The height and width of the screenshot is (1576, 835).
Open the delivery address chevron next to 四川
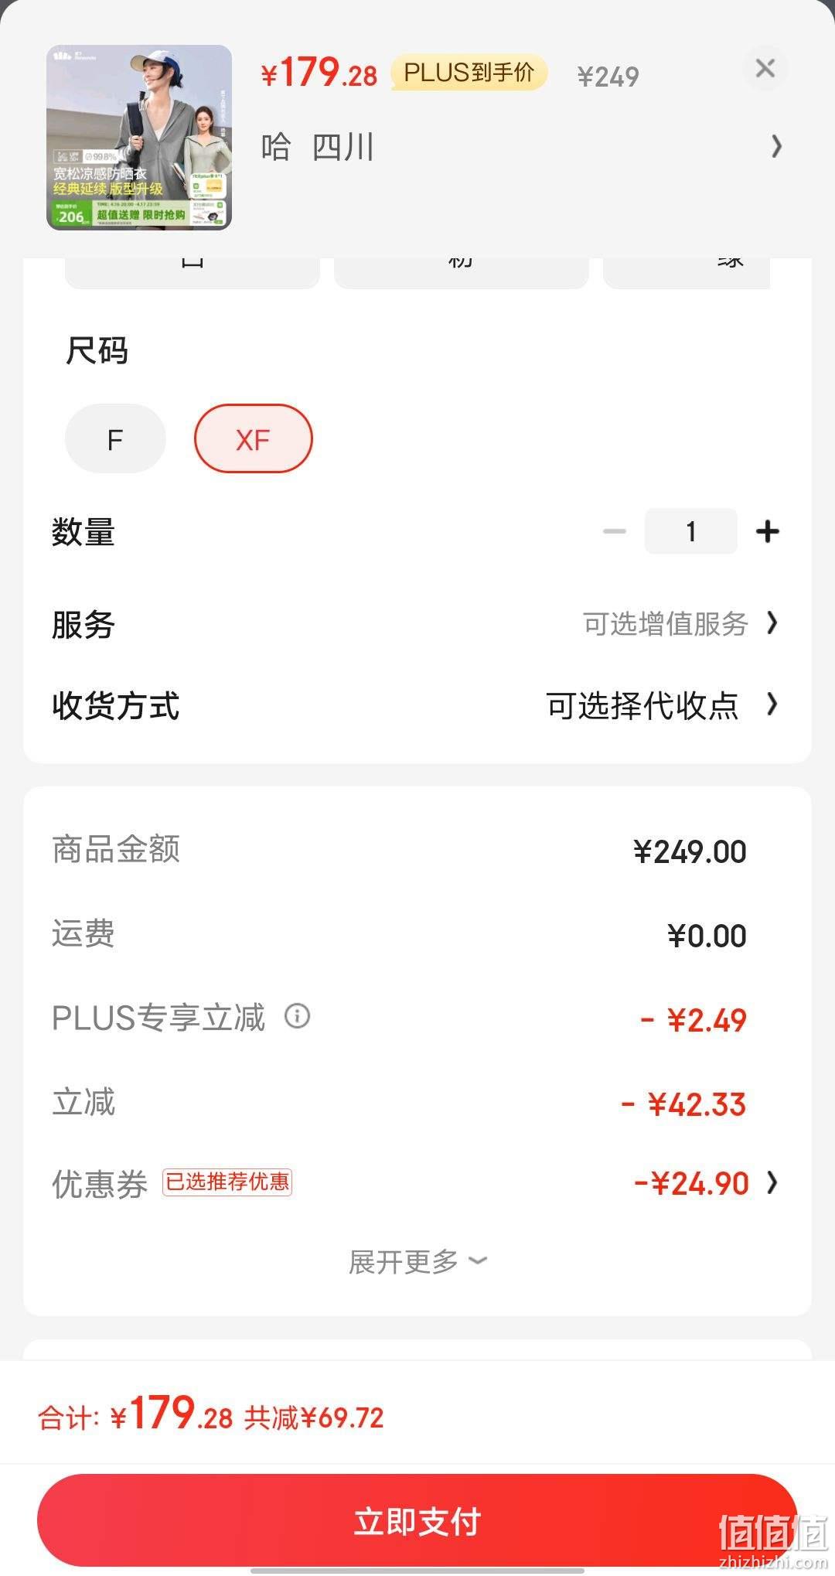tap(777, 146)
